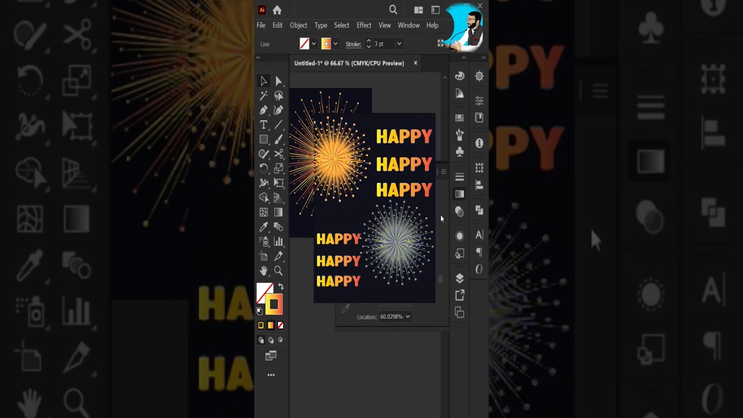
Task: Activate the Hand tool
Action: pyautogui.click(x=264, y=271)
